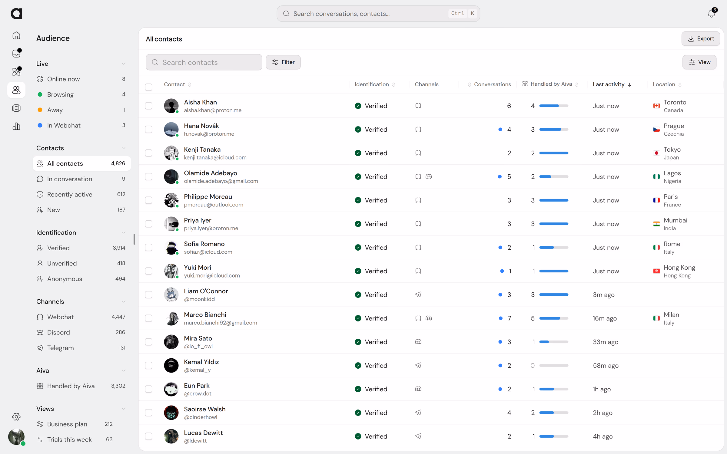The height and width of the screenshot is (454, 727).
Task: Open the Inbox icon in left rail
Action: click(16, 53)
